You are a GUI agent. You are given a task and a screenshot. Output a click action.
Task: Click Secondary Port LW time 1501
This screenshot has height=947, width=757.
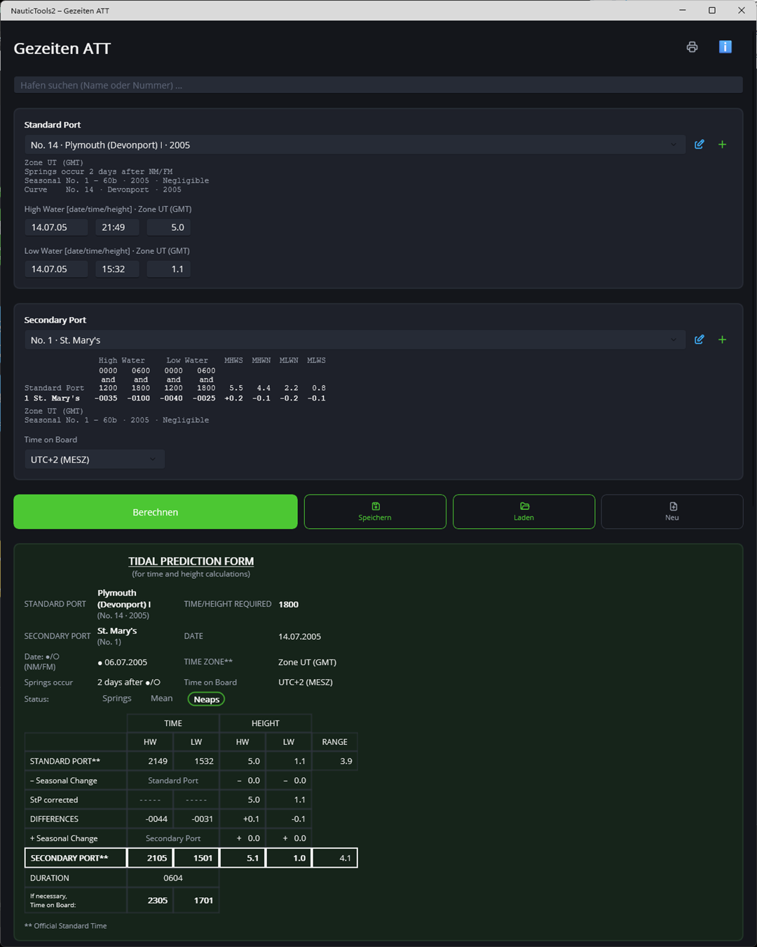click(x=196, y=858)
